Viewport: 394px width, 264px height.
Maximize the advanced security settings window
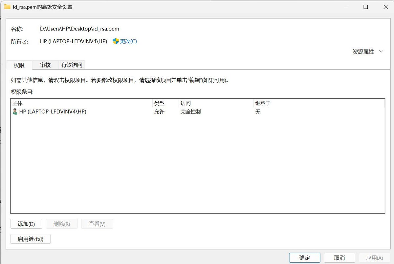click(x=365, y=7)
